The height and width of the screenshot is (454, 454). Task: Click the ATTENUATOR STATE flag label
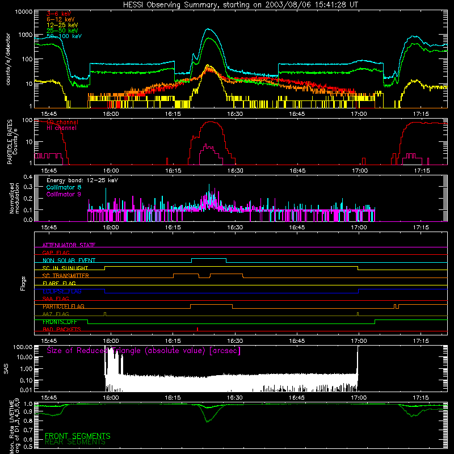click(69, 245)
